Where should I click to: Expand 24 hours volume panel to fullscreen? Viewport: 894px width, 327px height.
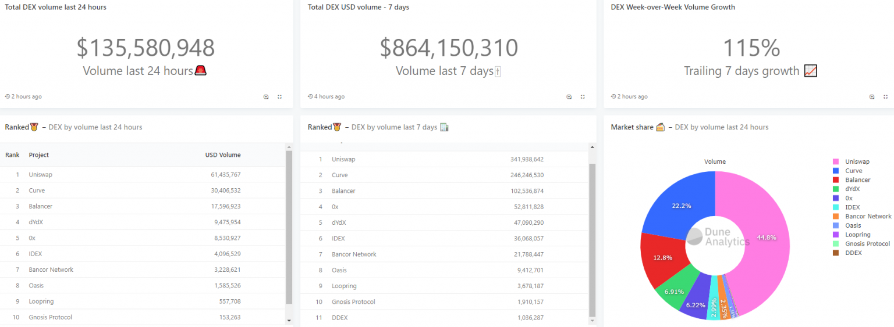pos(279,97)
